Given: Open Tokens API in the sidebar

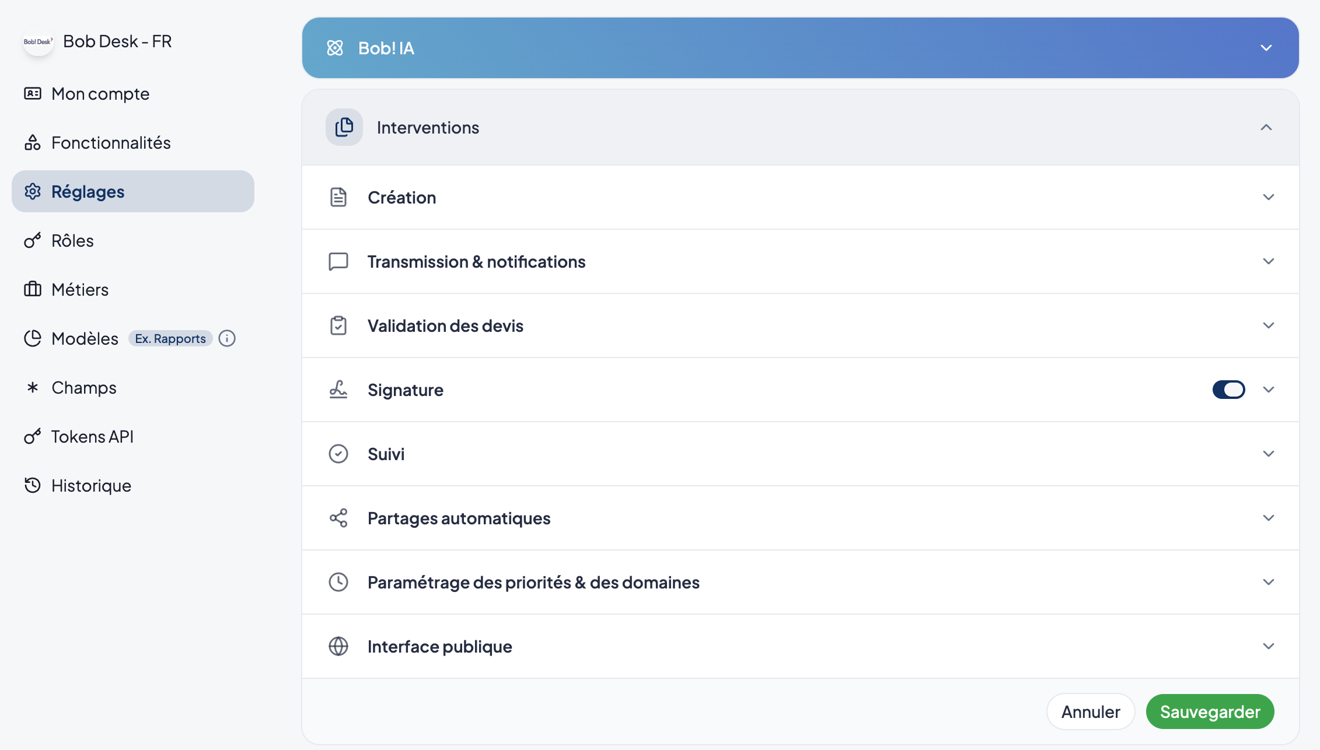Looking at the screenshot, I should click(x=133, y=436).
